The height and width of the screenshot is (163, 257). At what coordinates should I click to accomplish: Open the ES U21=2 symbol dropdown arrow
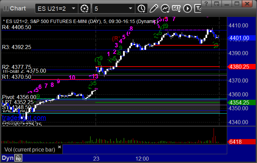pos(74,8)
